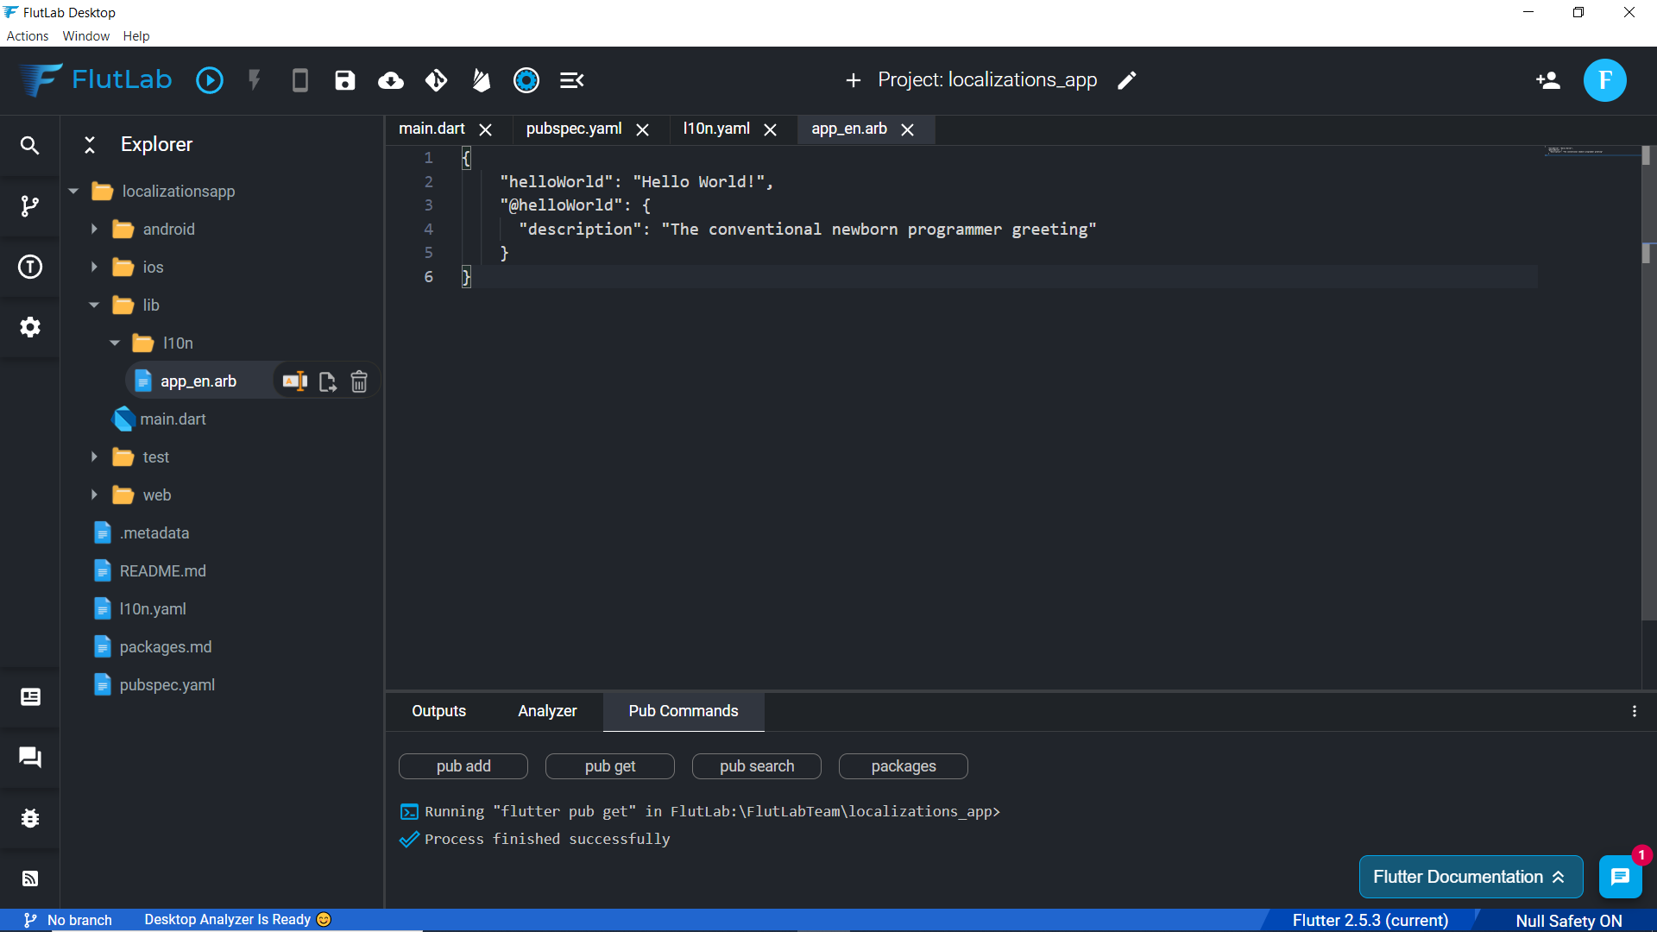Click the Flutter Documentation button
Screen dimensions: 1657x932
point(1469,876)
